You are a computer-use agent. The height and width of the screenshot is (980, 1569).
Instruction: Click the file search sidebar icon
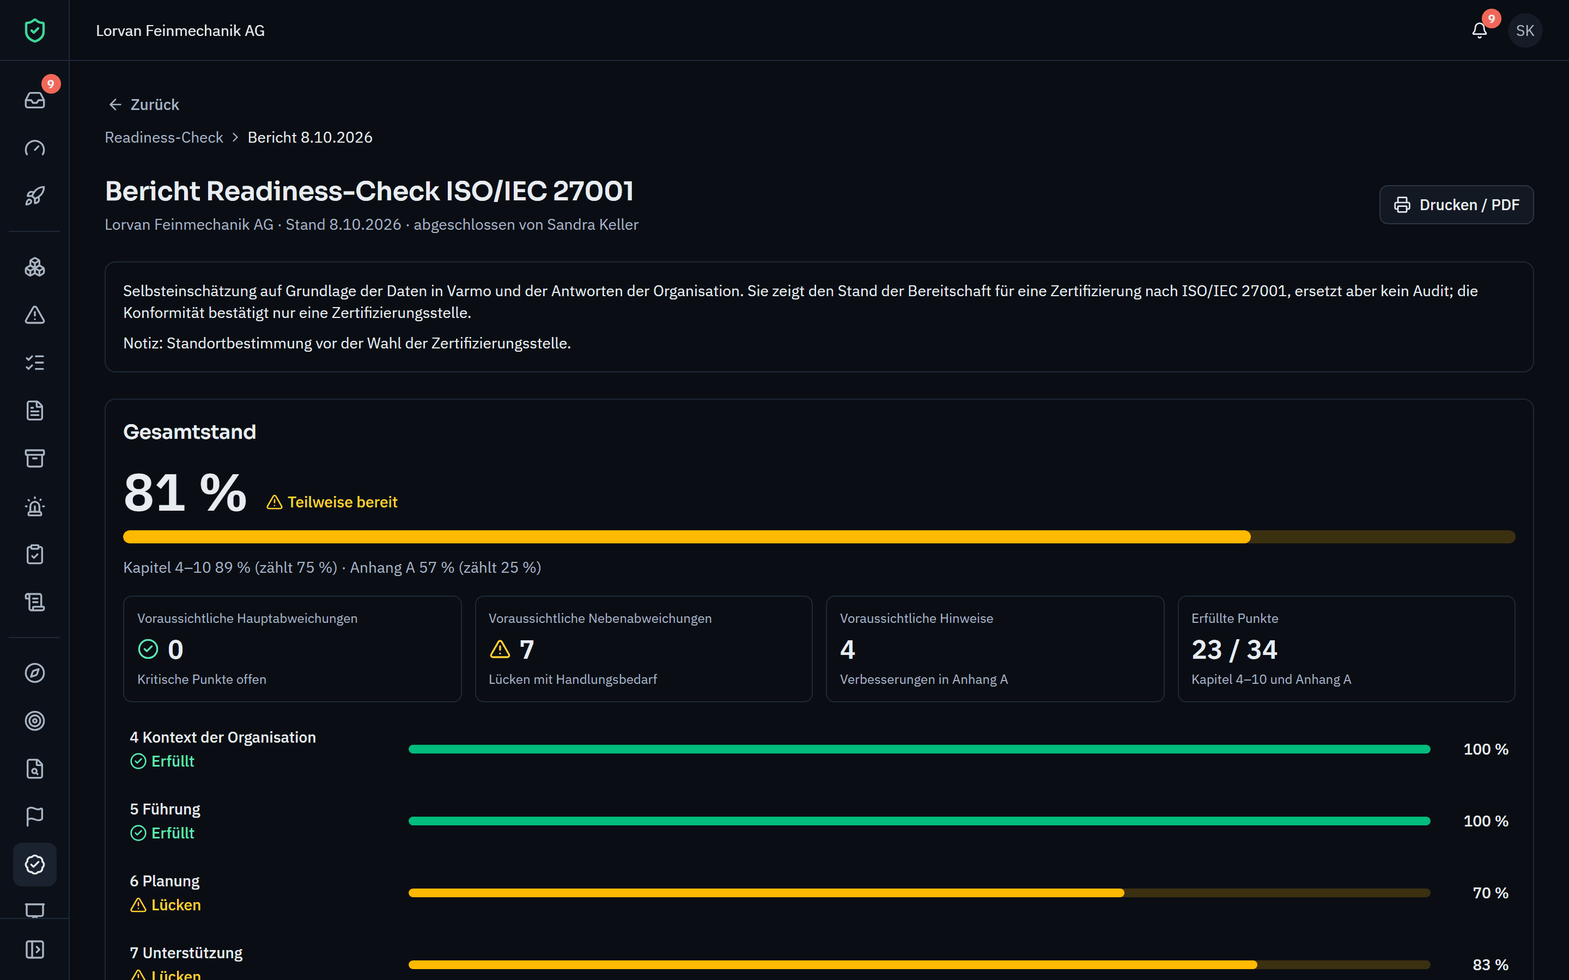coord(34,769)
